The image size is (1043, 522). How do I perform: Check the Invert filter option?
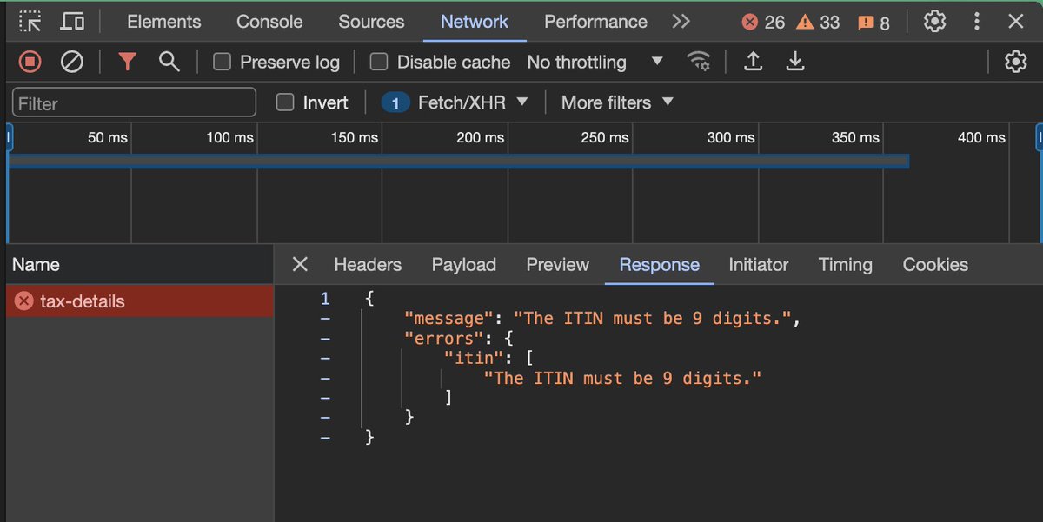(x=284, y=102)
